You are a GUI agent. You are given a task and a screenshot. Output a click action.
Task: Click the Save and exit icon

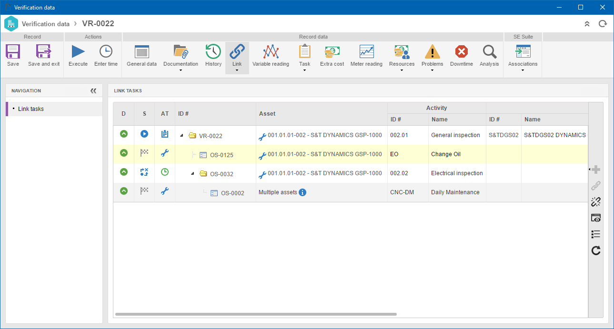coord(44,51)
